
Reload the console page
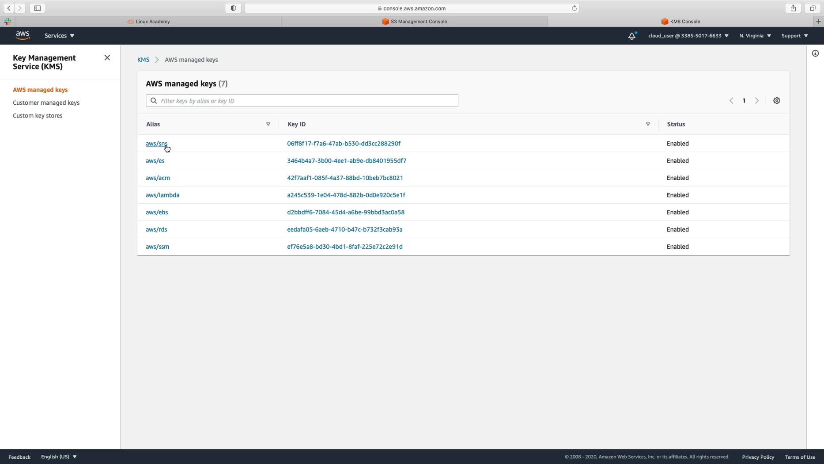click(574, 8)
